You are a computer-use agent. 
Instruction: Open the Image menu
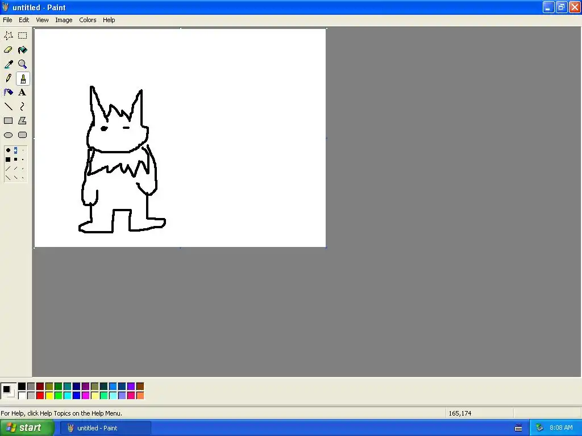coord(64,20)
